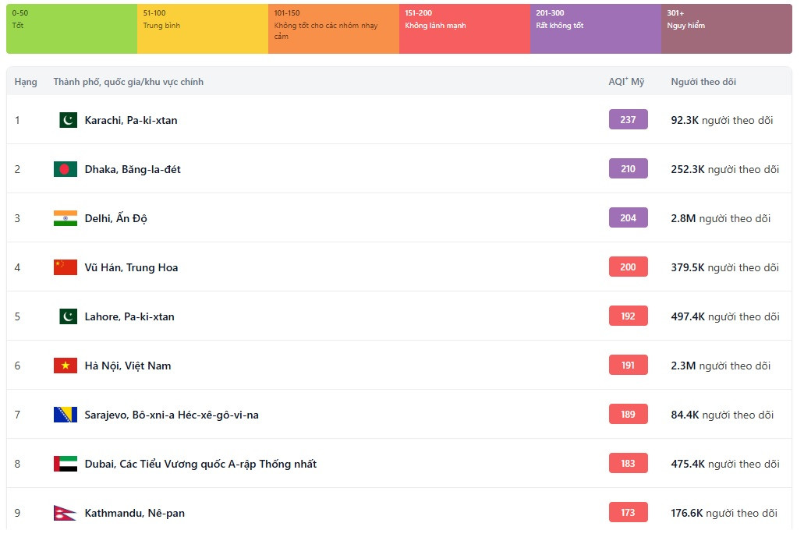Click the China flag next to Vũ Hán
Image resolution: width=804 pixels, height=537 pixels.
click(x=66, y=267)
